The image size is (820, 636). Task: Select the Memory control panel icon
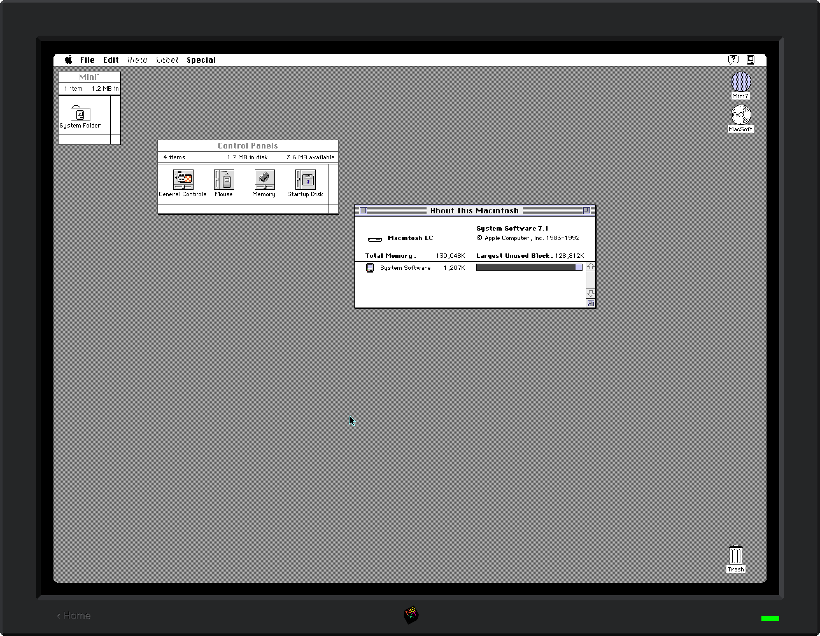tap(264, 180)
